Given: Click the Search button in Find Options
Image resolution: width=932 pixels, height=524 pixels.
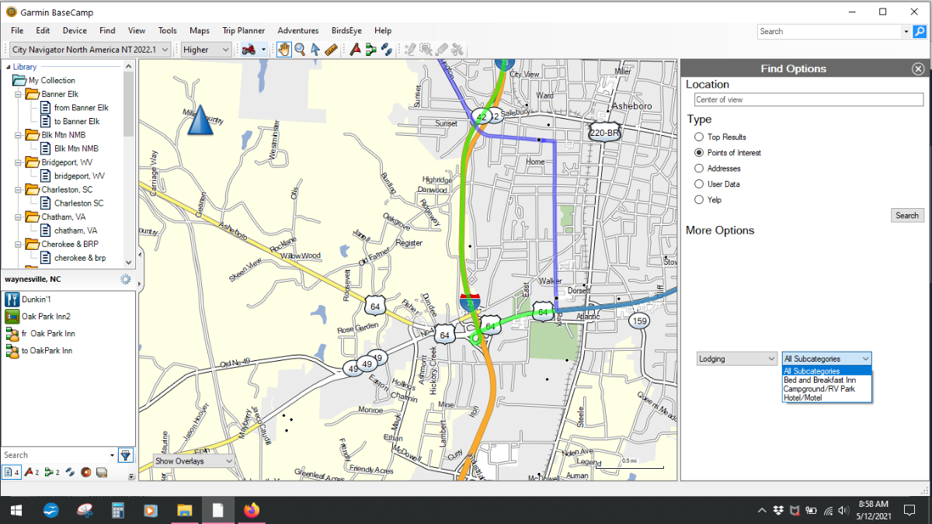Looking at the screenshot, I should pyautogui.click(x=907, y=216).
